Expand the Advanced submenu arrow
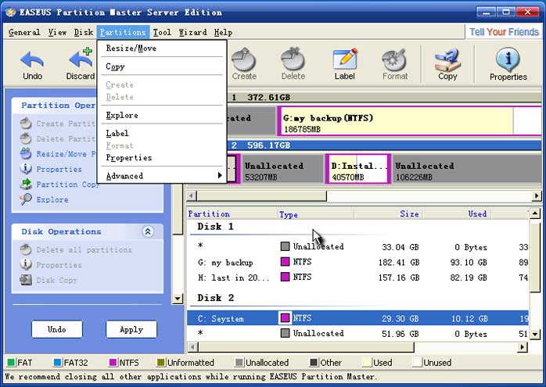 220,175
